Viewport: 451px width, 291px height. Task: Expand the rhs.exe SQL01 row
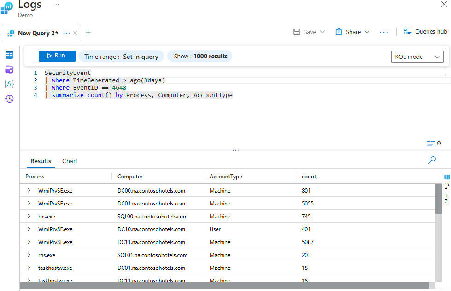pos(29,255)
